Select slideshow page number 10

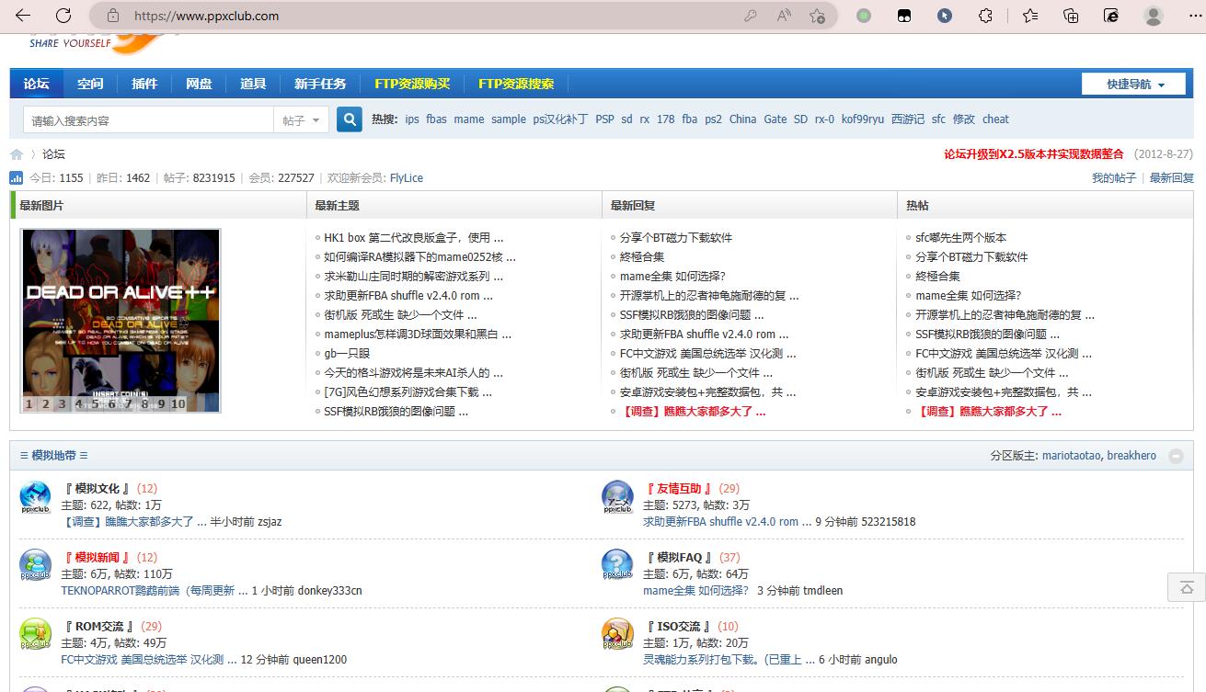click(x=178, y=403)
